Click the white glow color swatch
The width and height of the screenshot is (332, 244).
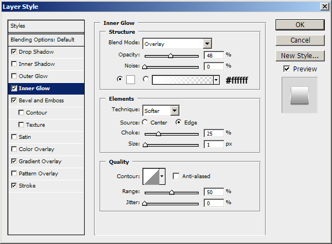pyautogui.click(x=131, y=80)
